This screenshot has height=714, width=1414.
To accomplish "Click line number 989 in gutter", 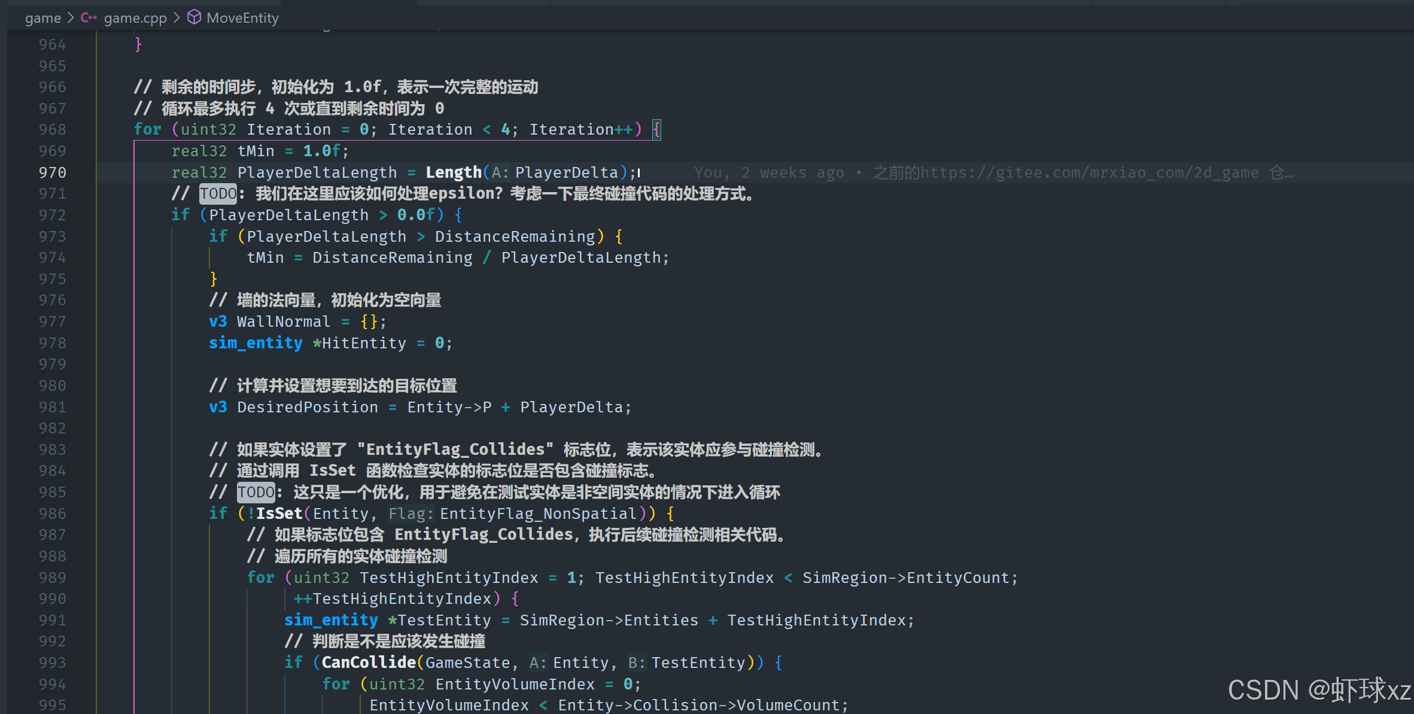I will 53,578.
